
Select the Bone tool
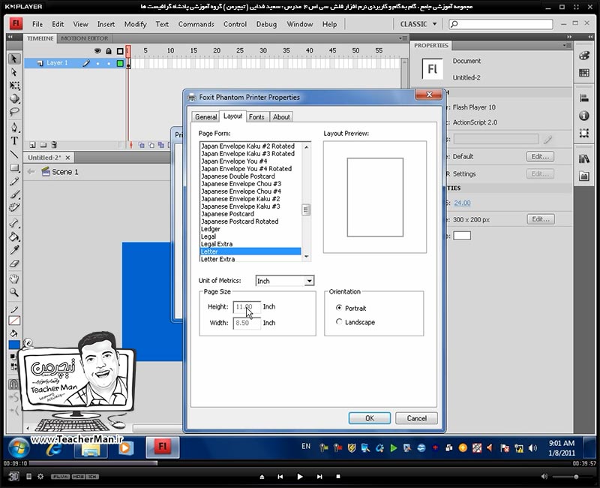pos(14,222)
